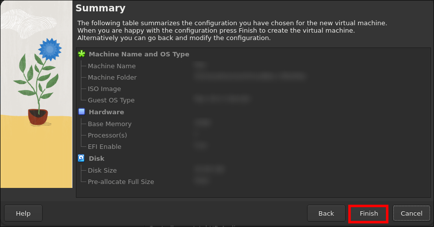This screenshot has width=434, height=227.
Task: Open Help for the wizard
Action: pos(23,214)
